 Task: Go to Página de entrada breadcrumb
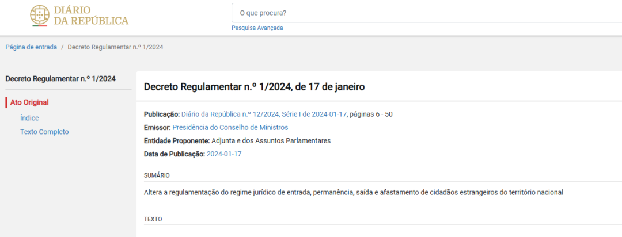click(x=31, y=47)
